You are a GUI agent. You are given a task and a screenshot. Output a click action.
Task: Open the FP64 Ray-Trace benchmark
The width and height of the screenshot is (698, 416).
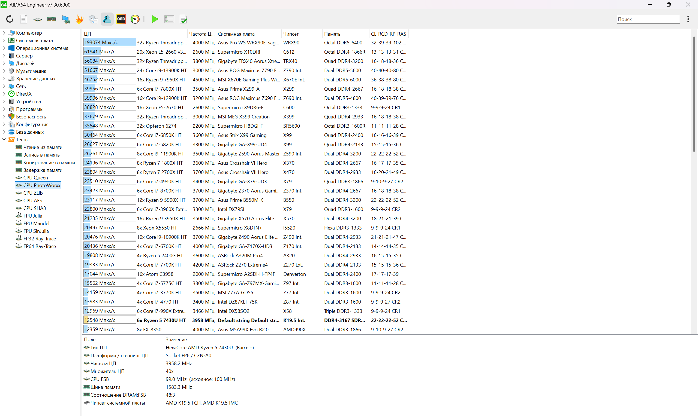40,246
